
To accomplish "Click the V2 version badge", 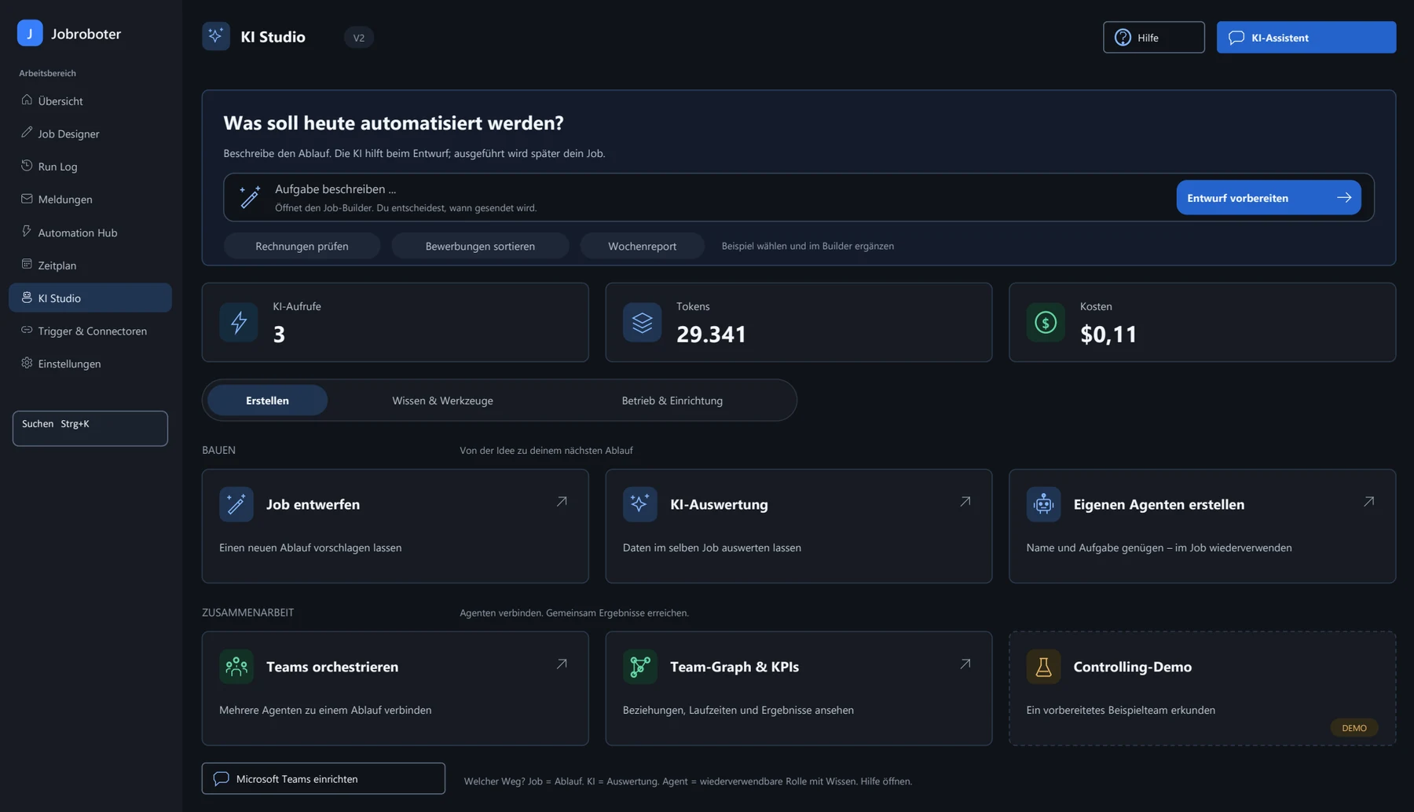I will pyautogui.click(x=358, y=37).
